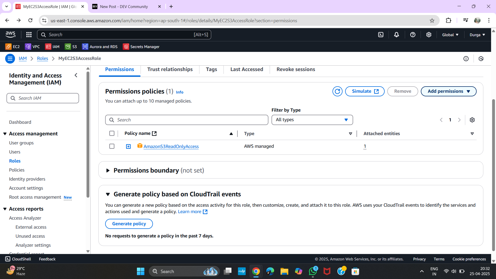This screenshot has height=279, width=496.
Task: Click the Windows Start button
Action: 141,271
